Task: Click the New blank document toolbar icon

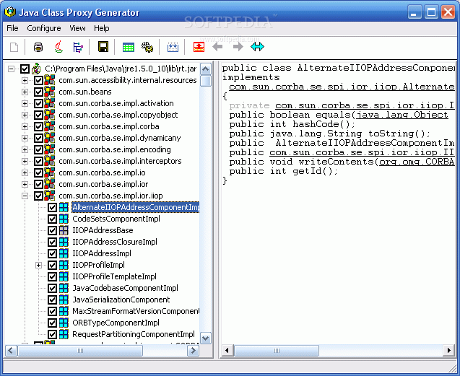Action: 14,47
